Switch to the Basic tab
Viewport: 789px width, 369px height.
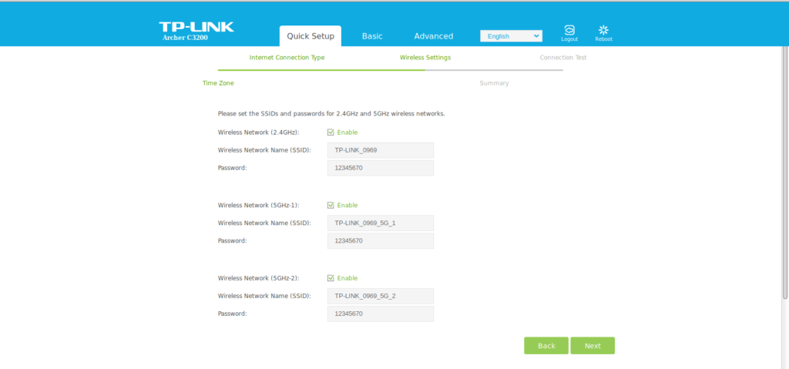pos(372,36)
